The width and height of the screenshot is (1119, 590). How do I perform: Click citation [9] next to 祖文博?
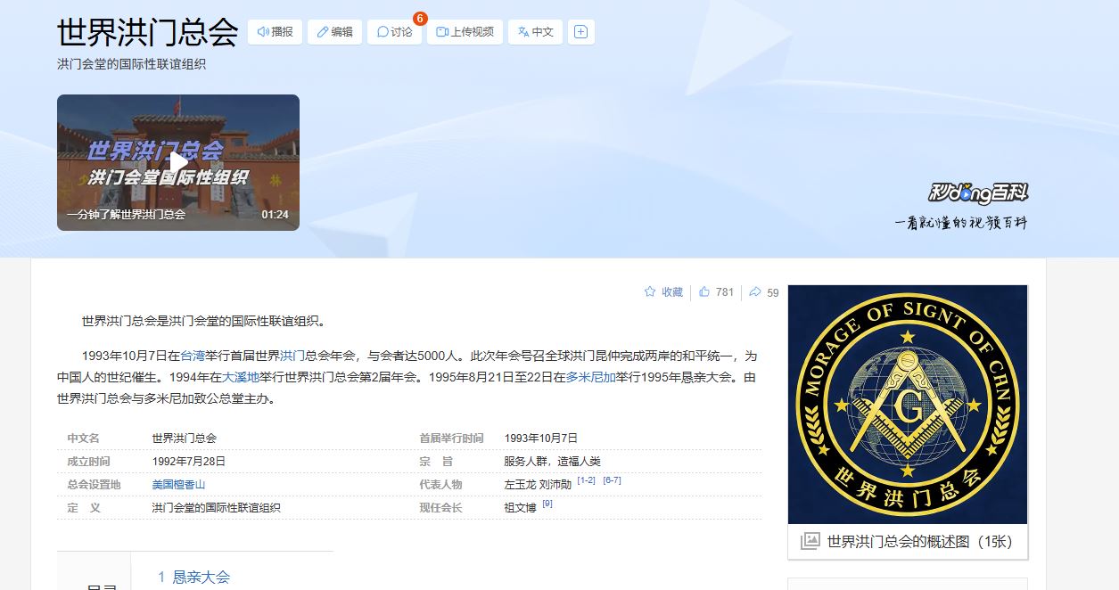pyautogui.click(x=548, y=502)
